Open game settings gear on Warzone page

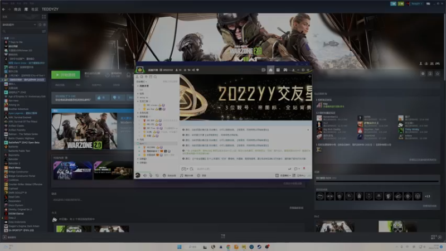point(423,74)
